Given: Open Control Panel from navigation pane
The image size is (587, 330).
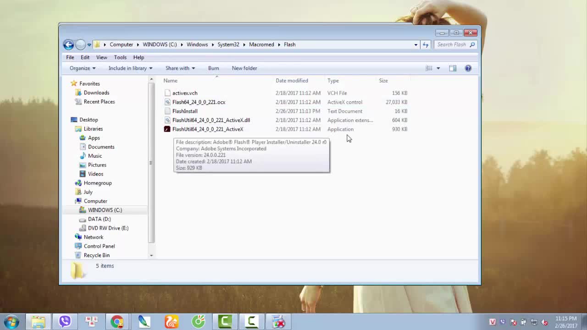Looking at the screenshot, I should tap(99, 246).
